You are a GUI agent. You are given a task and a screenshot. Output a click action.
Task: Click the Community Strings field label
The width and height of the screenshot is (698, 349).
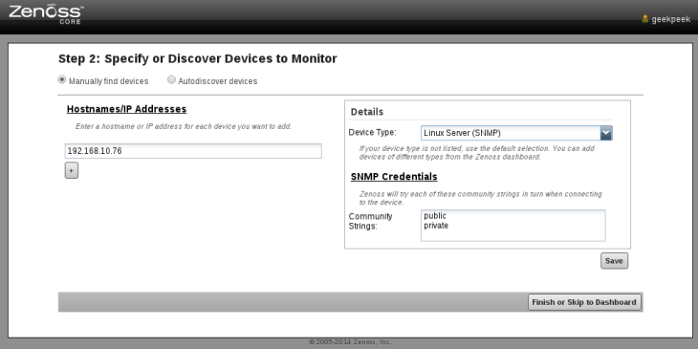(370, 221)
